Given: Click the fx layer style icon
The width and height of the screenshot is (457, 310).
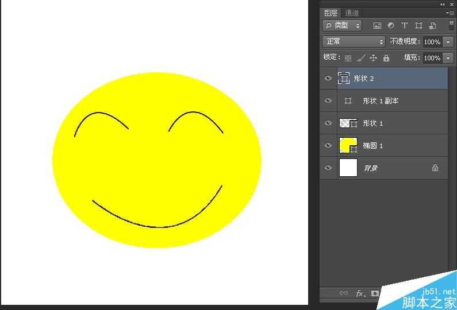Looking at the screenshot, I should tap(360, 293).
